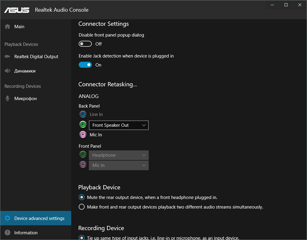Toggle Disable front panel popup dialog switch
The image size is (307, 240).
[x=85, y=44]
